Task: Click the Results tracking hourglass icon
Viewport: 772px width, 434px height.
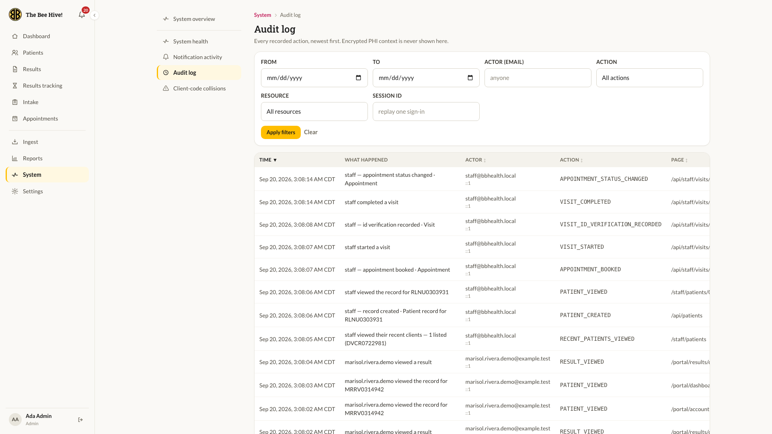Action: pyautogui.click(x=15, y=86)
